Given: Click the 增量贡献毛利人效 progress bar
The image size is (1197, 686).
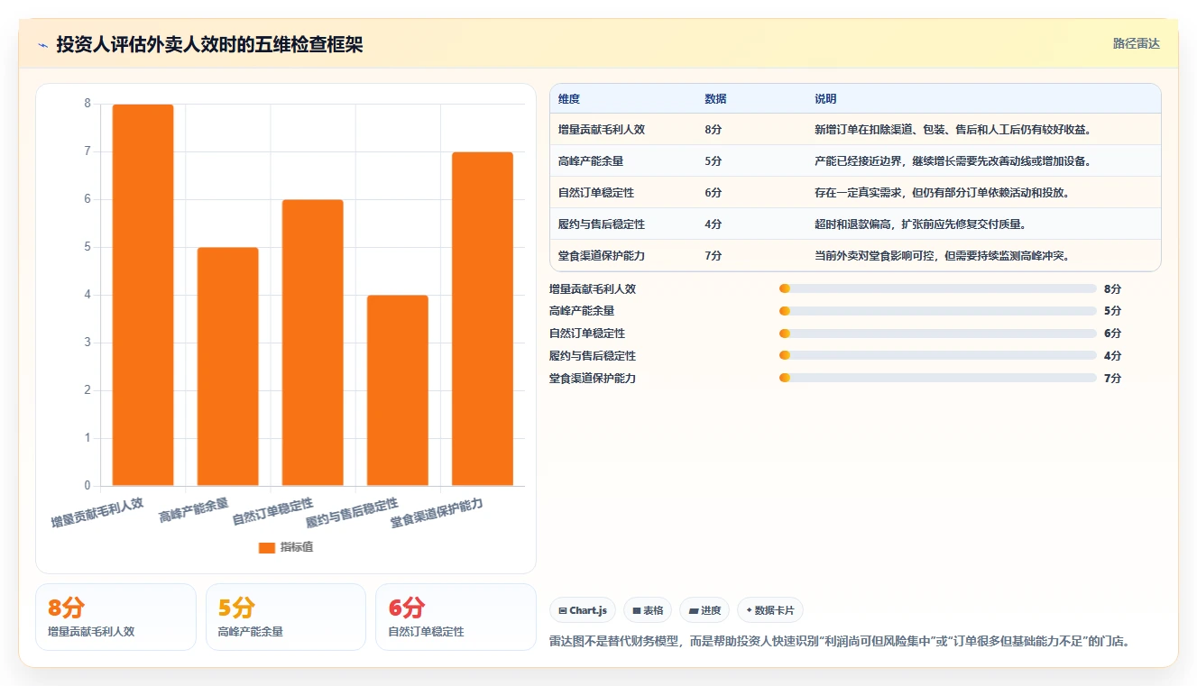Looking at the screenshot, I should 938,288.
